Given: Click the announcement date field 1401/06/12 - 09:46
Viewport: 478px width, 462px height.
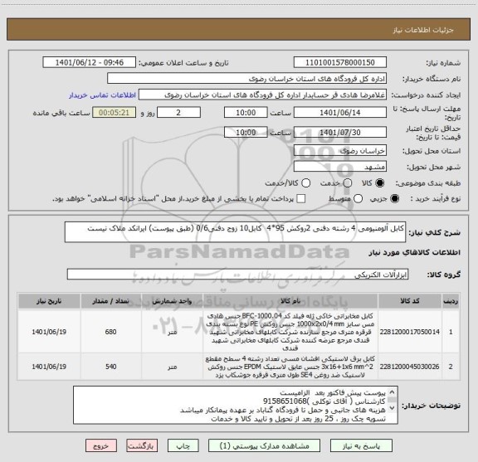Looking at the screenshot, I should point(90,62).
